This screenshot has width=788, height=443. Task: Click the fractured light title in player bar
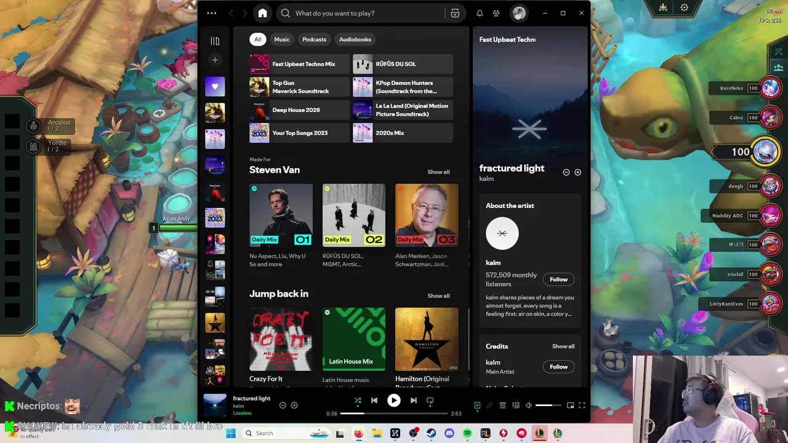click(252, 398)
